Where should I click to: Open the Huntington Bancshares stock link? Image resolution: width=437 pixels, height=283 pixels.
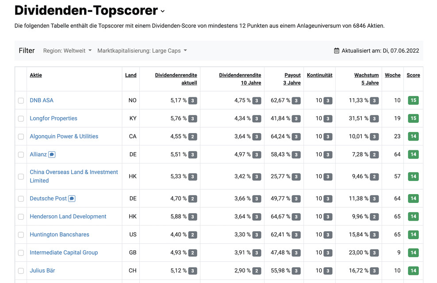click(59, 234)
